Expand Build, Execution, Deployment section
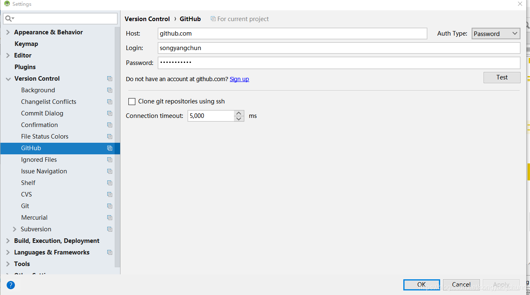The width and height of the screenshot is (530, 295). point(8,241)
